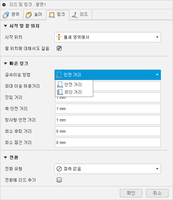Collapse the 빠른 링크 section
The height and width of the screenshot is (200, 173).
click(5, 64)
